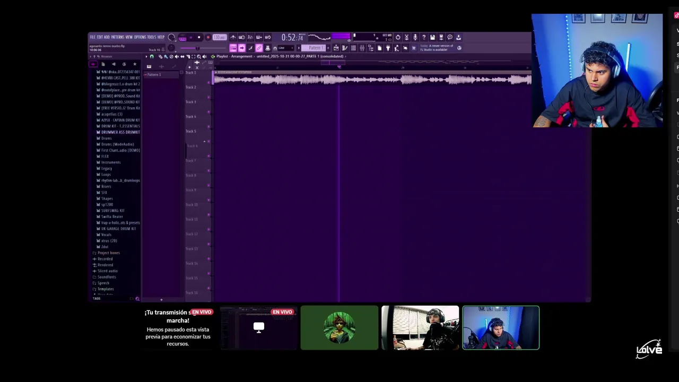Click the stop transport button
The width and height of the screenshot is (679, 382).
coord(199,37)
